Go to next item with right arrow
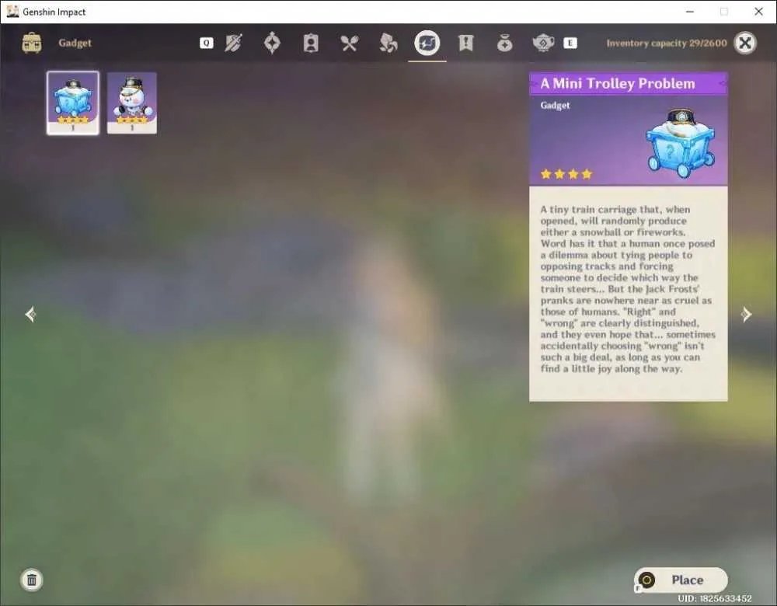 pos(746,314)
